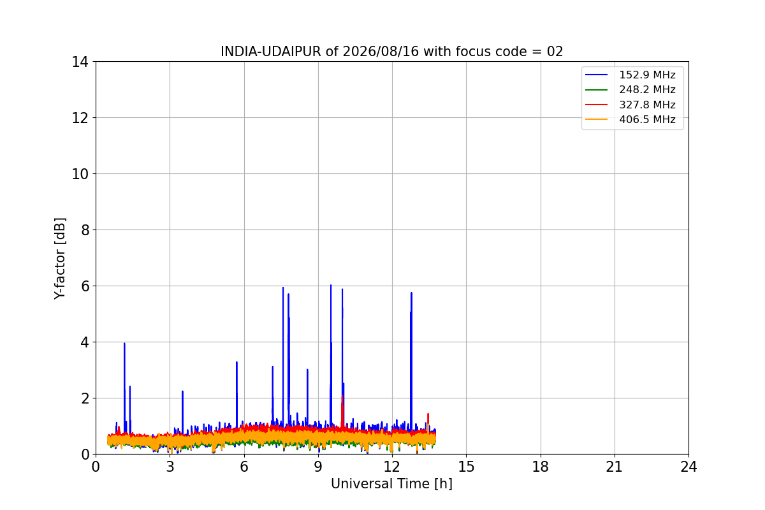Click the red spike peak near 10 h

tap(342, 397)
